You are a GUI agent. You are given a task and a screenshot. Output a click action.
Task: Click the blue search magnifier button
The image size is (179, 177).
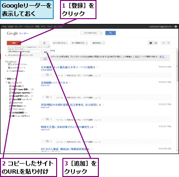click(x=110, y=33)
